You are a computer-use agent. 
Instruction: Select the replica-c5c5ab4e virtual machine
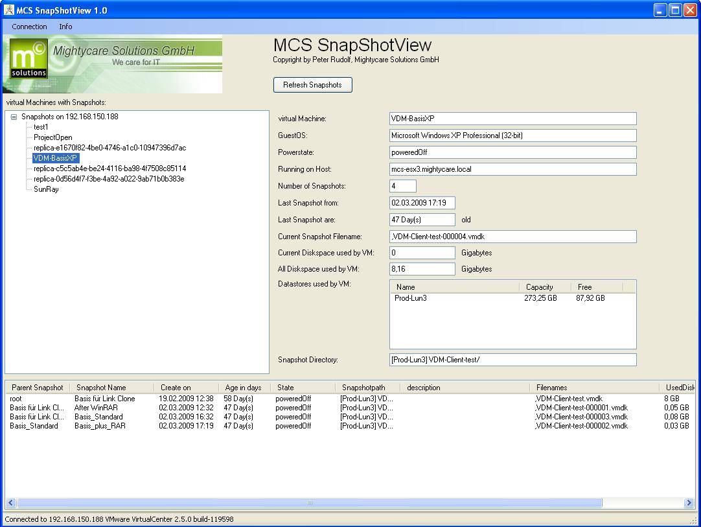tap(110, 168)
